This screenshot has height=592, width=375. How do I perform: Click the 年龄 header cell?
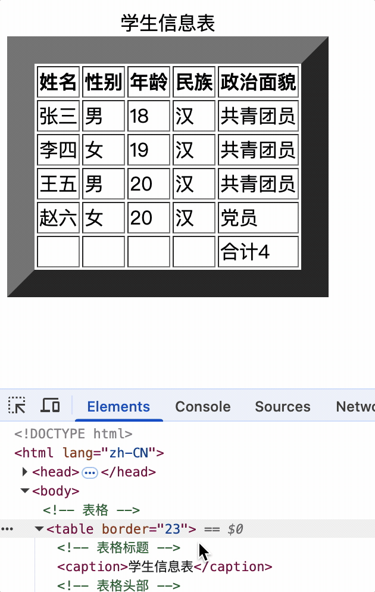coord(149,82)
